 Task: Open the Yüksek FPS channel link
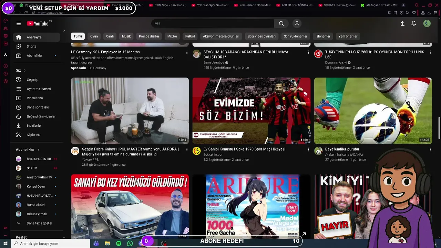tap(90, 159)
